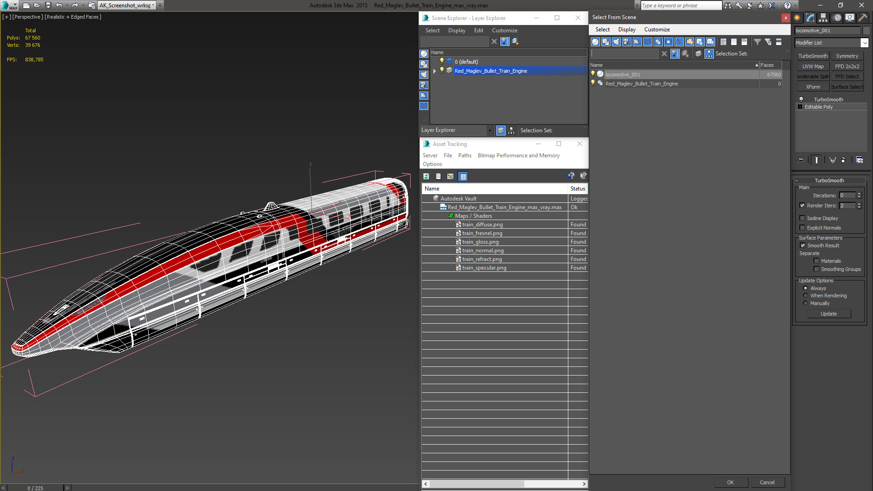Click Create New Layer icon in Scene Explorer

[515, 41]
